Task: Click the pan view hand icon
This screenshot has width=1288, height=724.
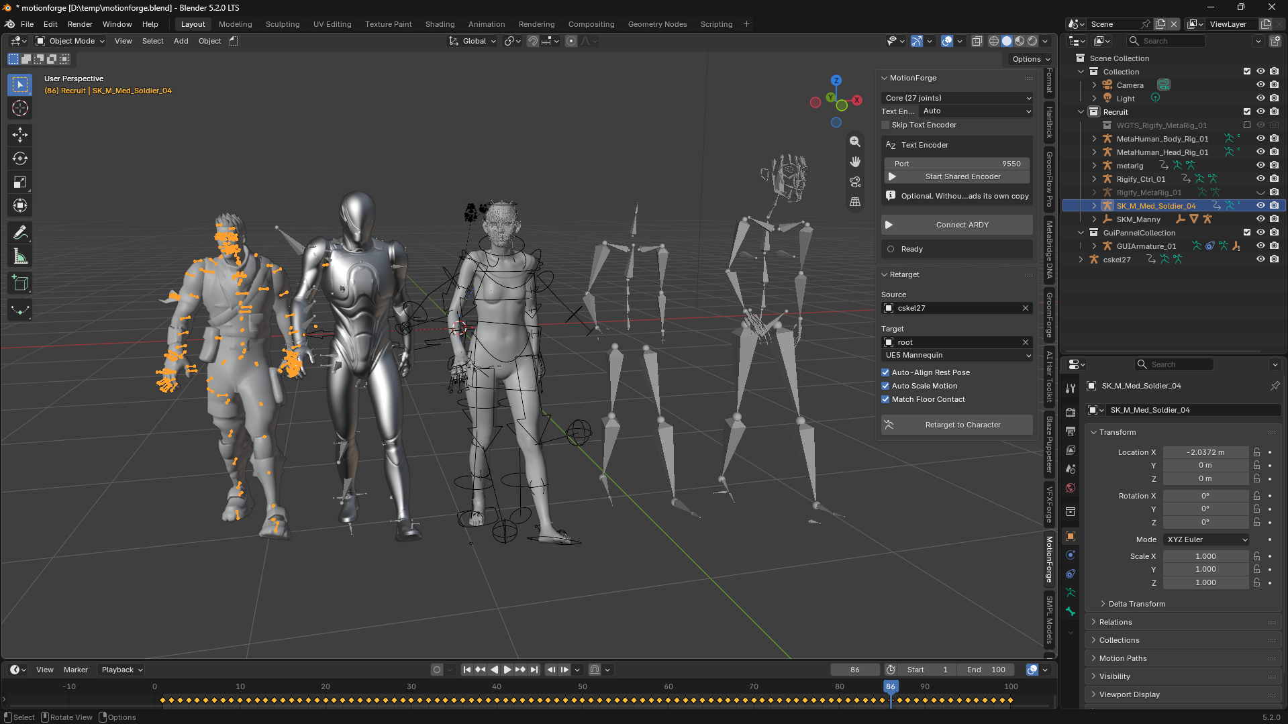Action: pos(855,162)
